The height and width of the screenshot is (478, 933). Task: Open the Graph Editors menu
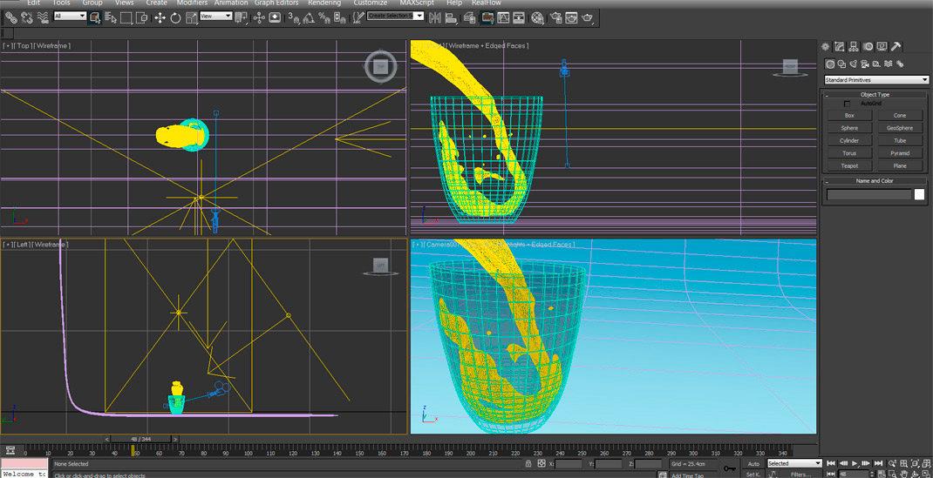point(276,3)
